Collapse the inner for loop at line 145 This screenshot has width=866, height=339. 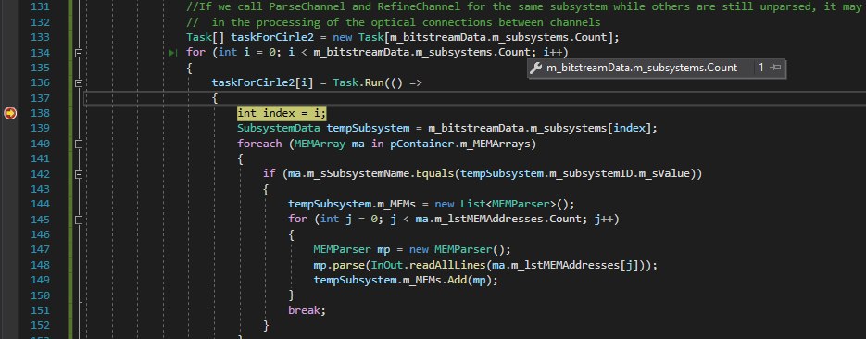(x=79, y=220)
